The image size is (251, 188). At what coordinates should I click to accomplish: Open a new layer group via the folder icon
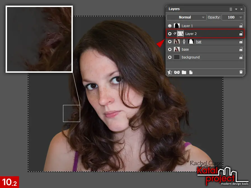click(x=184, y=72)
